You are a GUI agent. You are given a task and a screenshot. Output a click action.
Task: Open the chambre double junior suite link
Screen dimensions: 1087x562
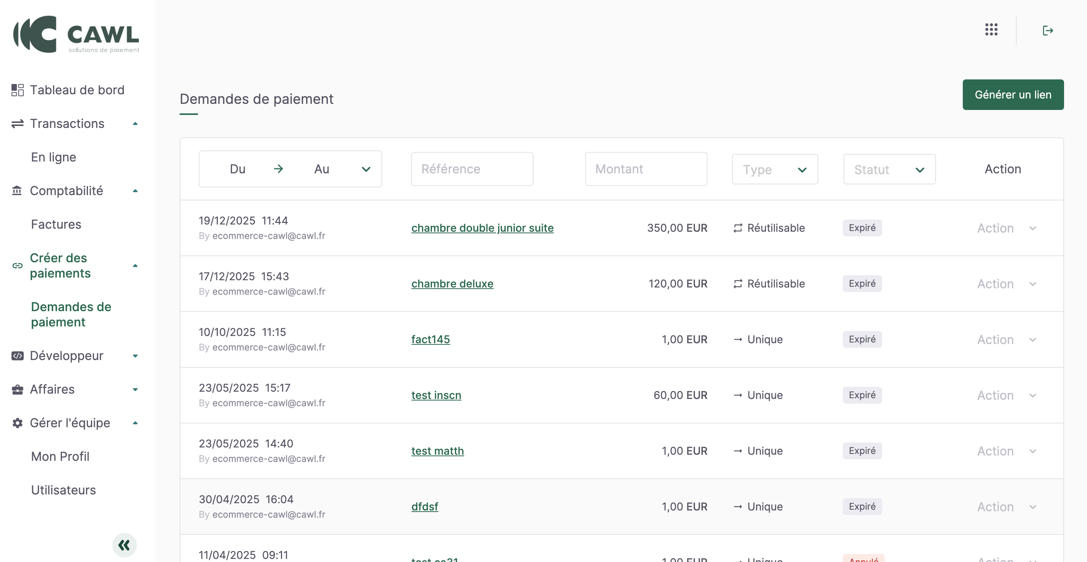482,228
